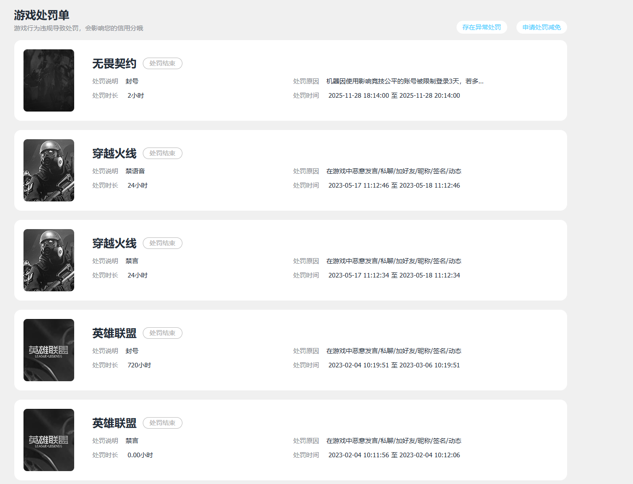This screenshot has width=633, height=484.
Task: Click the time range 2023-02-04 10:11:56 至 2023-02-04 10:12:06
Action: (394, 455)
